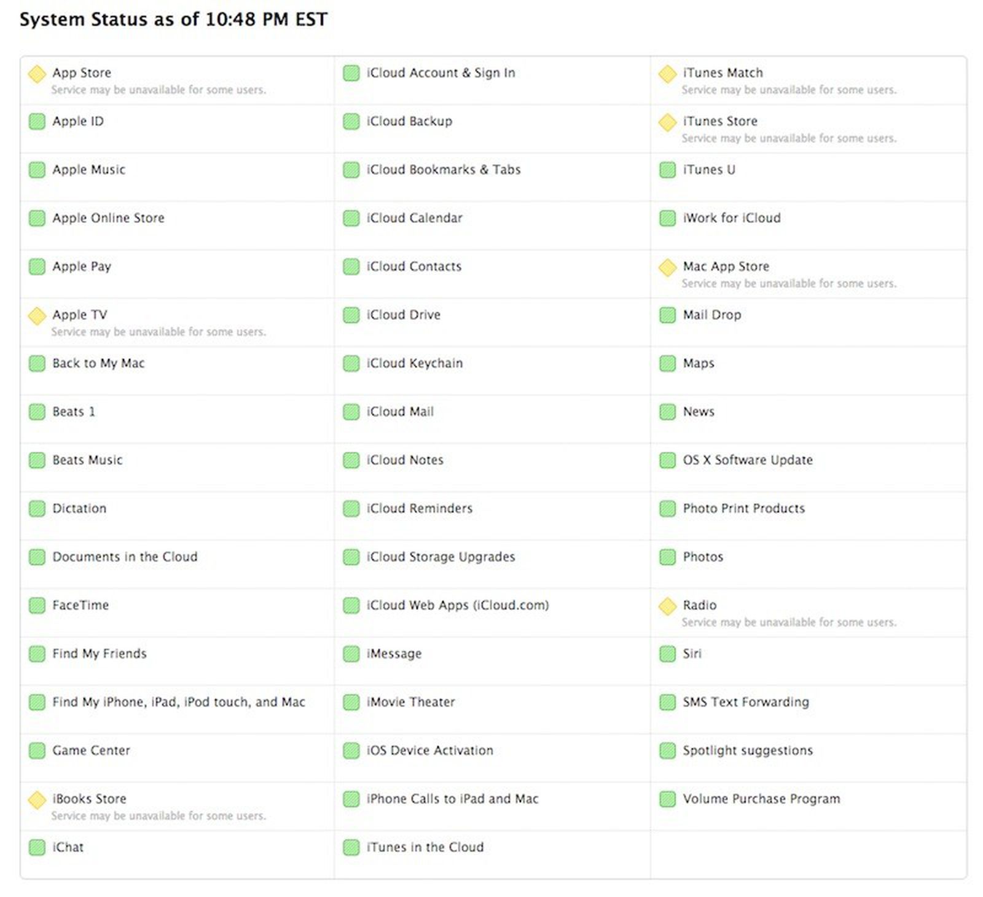Click the green iCloud Backup status square
The height and width of the screenshot is (897, 983).
350,122
